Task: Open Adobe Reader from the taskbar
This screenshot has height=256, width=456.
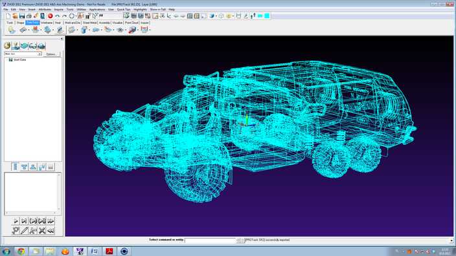Action: [x=109, y=251]
